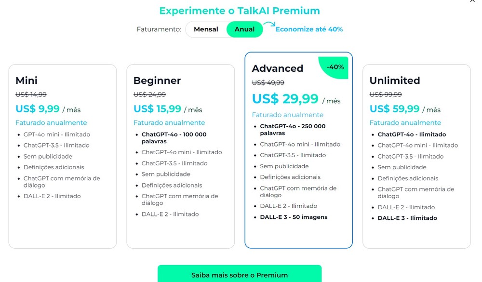Choose the Advanced plan card

click(x=299, y=149)
